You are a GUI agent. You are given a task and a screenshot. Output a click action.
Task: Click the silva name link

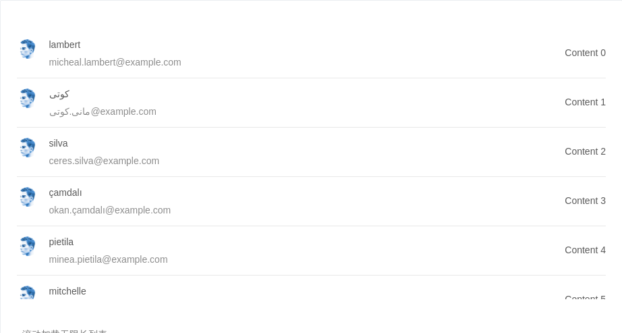[x=58, y=143]
